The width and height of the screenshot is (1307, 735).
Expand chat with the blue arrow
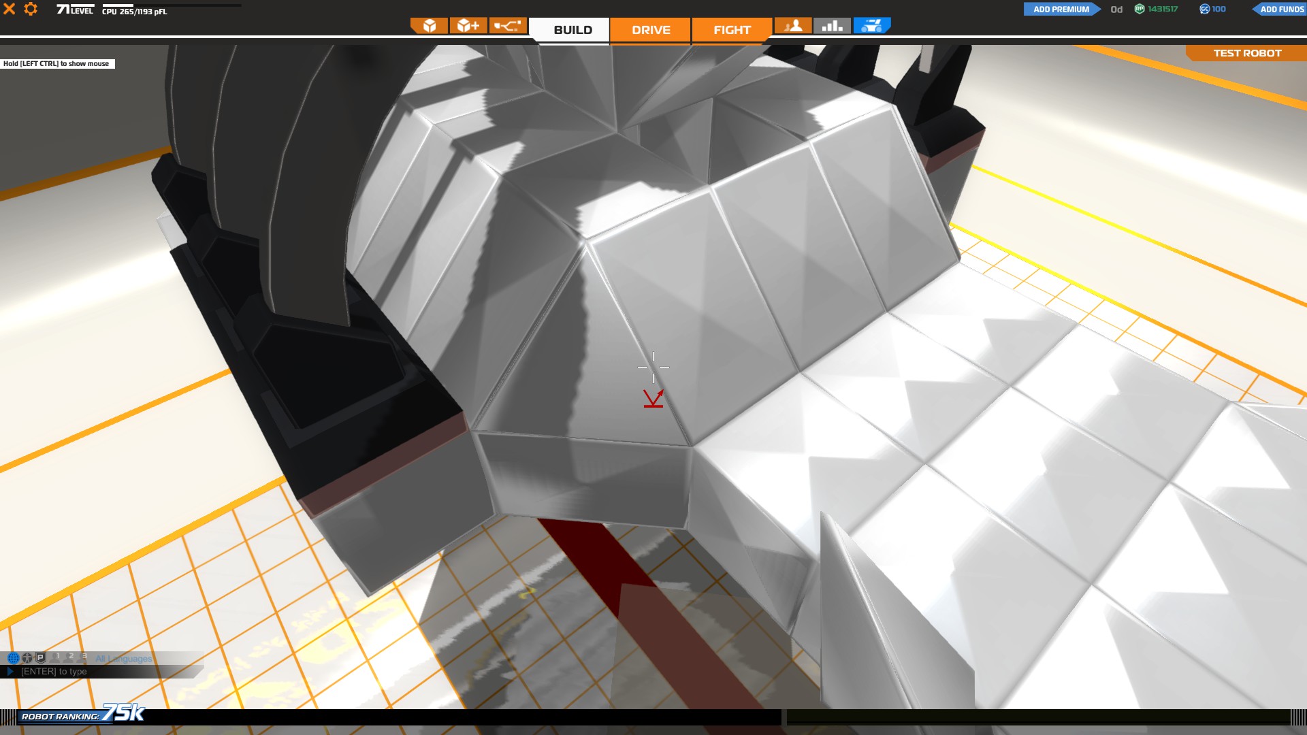pos(10,672)
